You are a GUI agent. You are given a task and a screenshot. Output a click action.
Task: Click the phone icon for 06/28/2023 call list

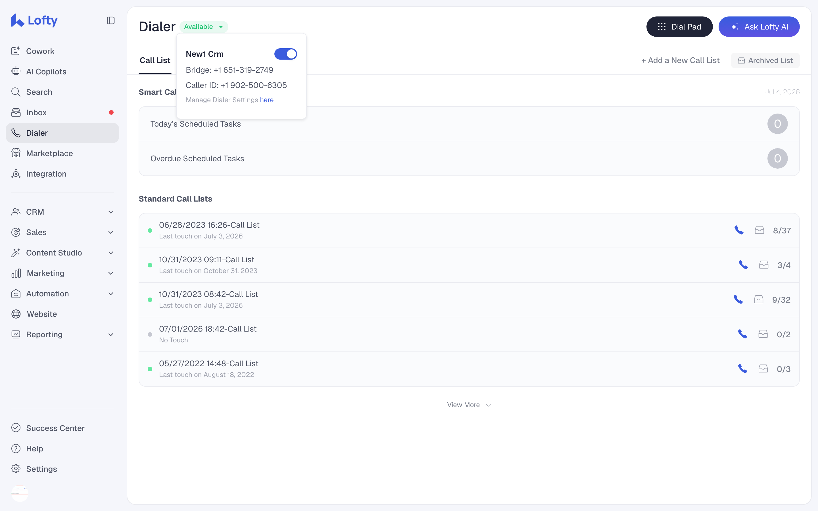click(739, 230)
